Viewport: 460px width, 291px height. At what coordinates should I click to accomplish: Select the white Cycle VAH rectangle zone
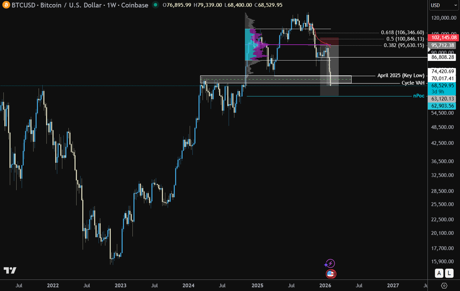276,79
